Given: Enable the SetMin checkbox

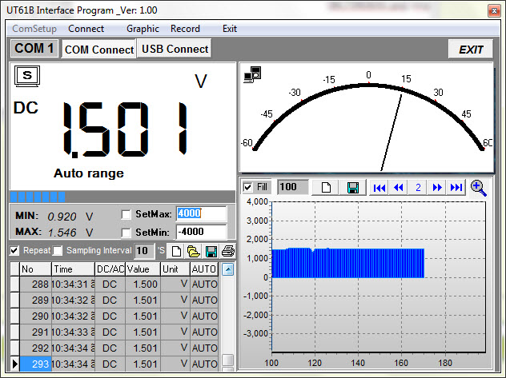Looking at the screenshot, I should tap(126, 233).
